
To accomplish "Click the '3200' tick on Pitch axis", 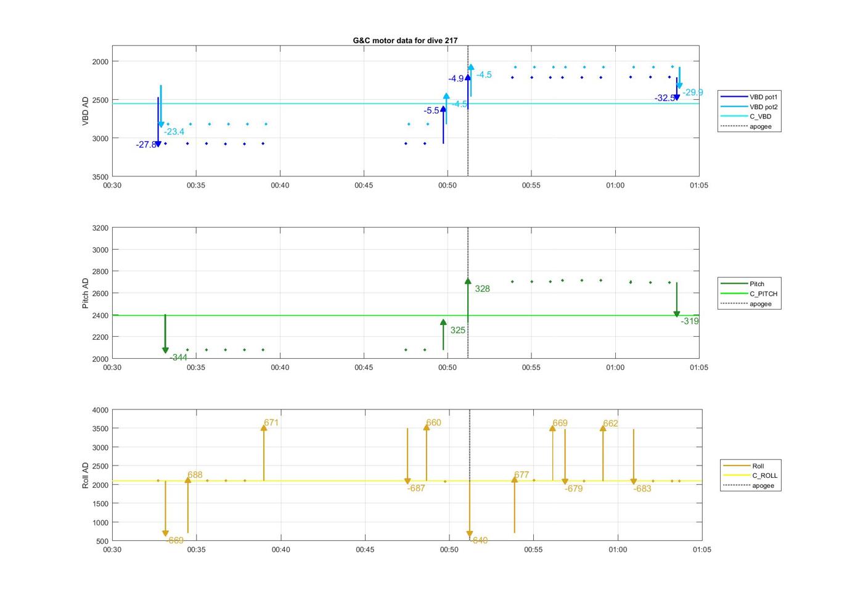I will point(100,228).
